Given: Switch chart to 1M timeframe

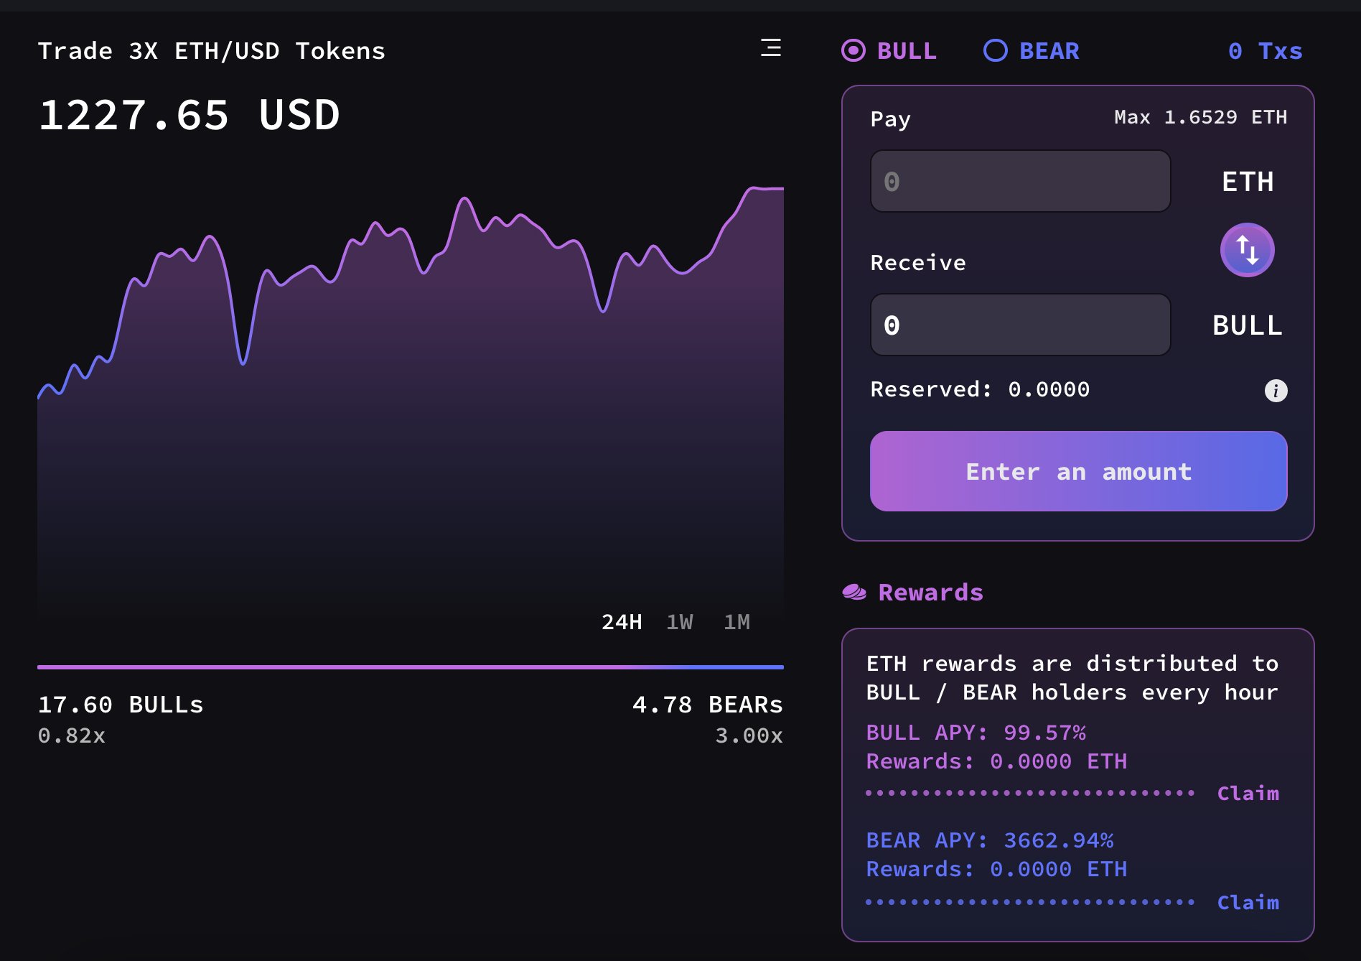Looking at the screenshot, I should [x=736, y=622].
